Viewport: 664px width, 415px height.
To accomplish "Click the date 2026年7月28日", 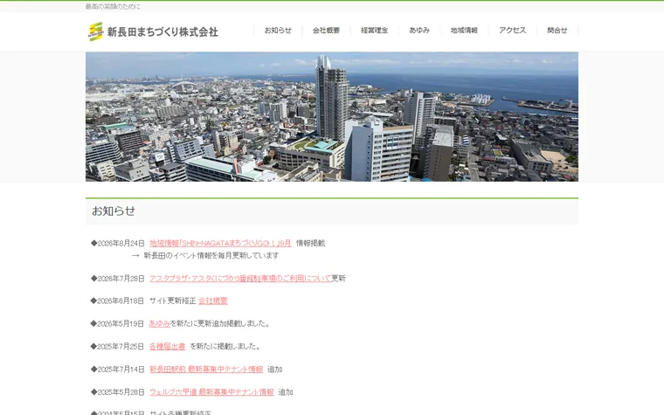I will tap(121, 278).
